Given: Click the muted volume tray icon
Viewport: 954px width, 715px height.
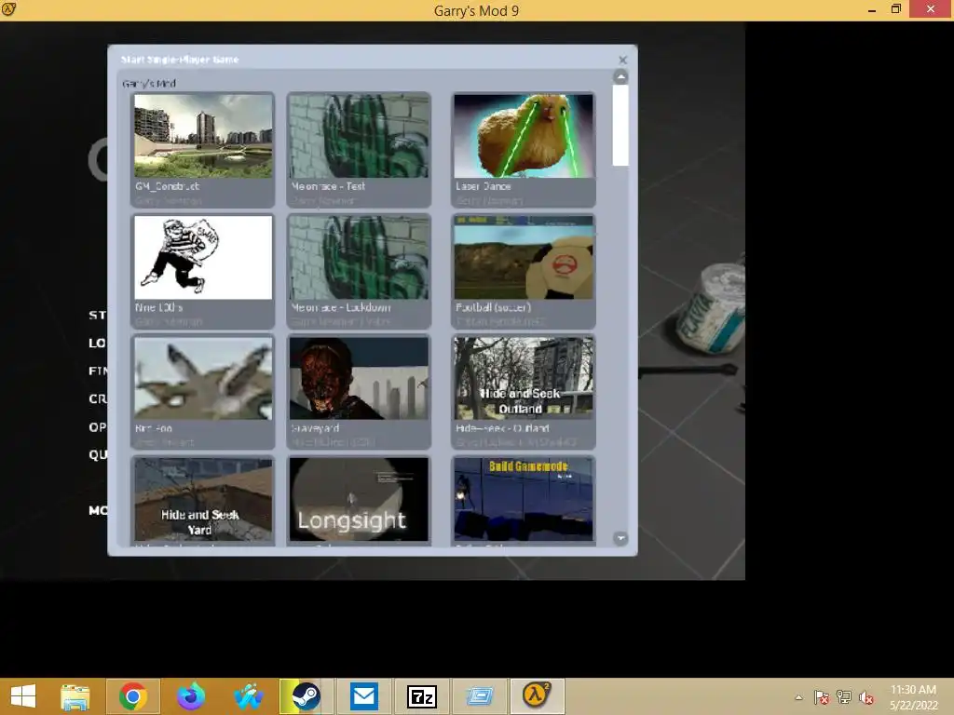Looking at the screenshot, I should (x=866, y=697).
